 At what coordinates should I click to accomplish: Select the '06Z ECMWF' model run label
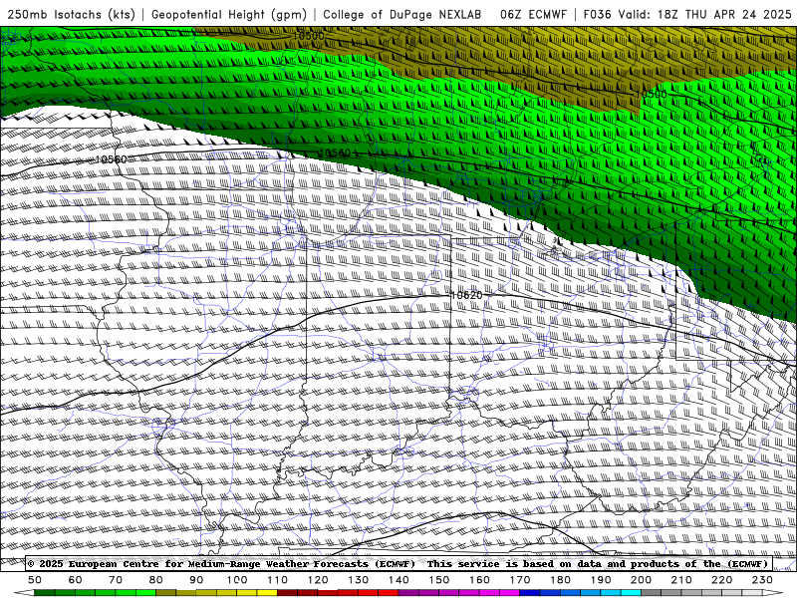533,14
